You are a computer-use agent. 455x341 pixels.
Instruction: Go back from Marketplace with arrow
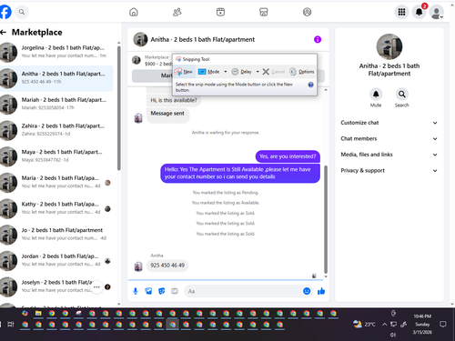point(4,32)
